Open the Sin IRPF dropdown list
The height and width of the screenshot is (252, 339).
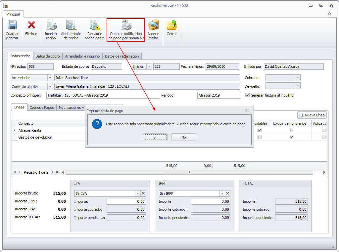coord(222,193)
